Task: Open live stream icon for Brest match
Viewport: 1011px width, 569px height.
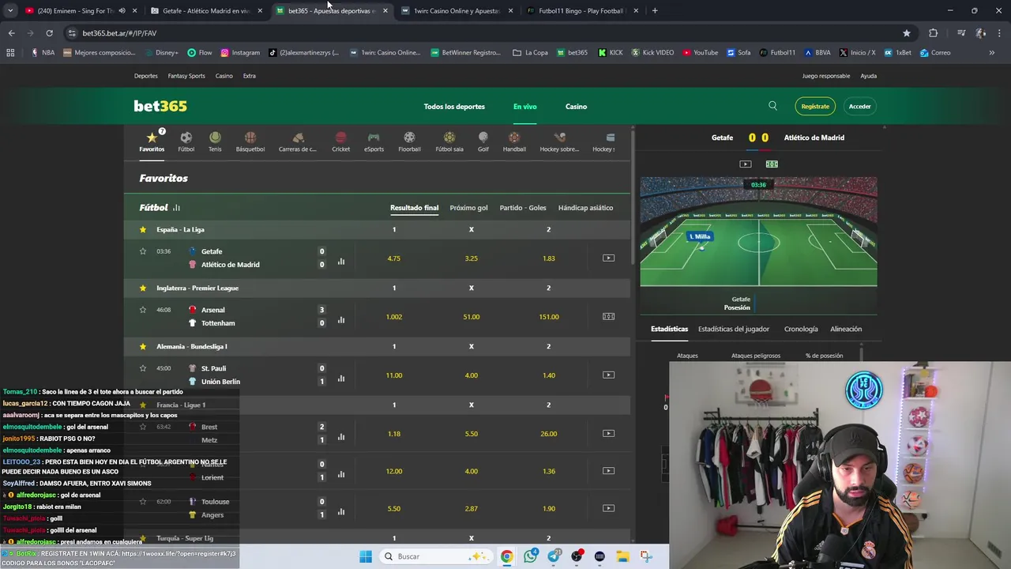Action: click(x=608, y=433)
